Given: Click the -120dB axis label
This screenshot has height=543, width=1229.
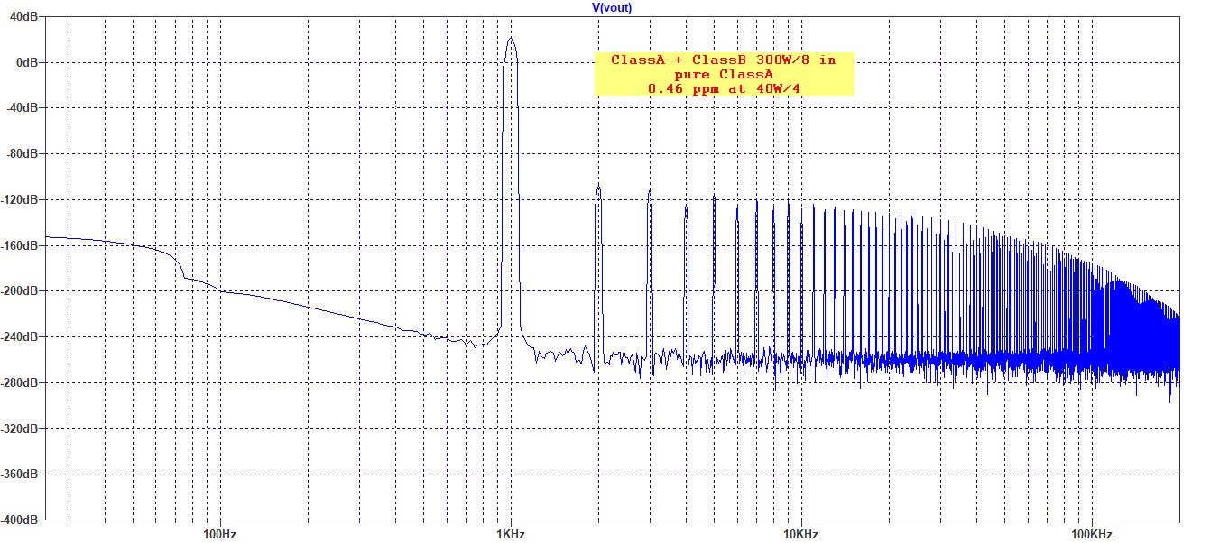Looking at the screenshot, I should 21,199.
